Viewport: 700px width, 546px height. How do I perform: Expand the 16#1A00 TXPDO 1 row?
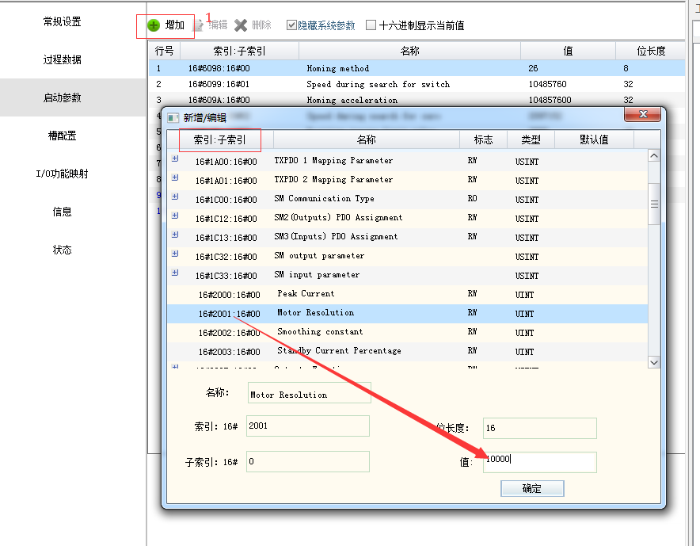click(x=175, y=158)
